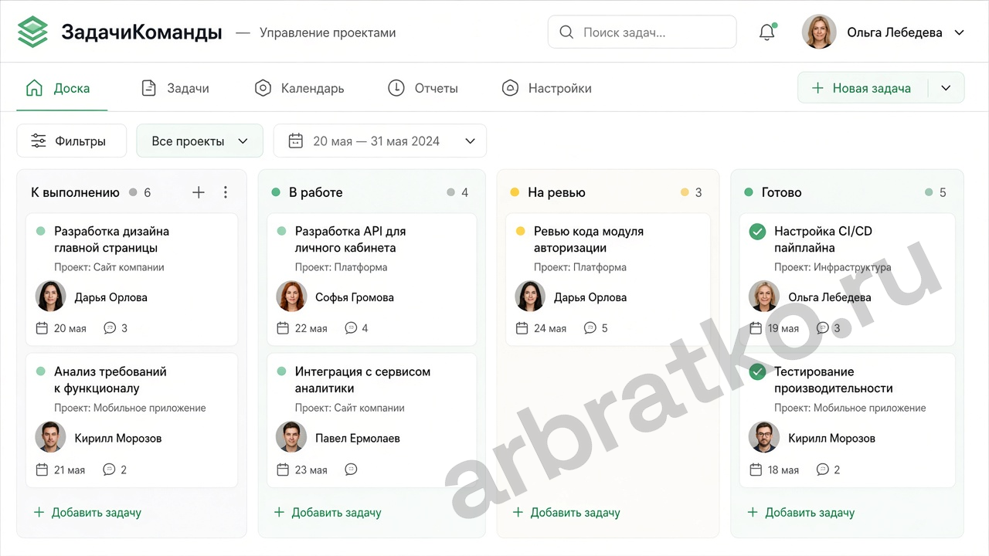Click the search magnifier icon
The image size is (989, 556).
[x=566, y=32]
